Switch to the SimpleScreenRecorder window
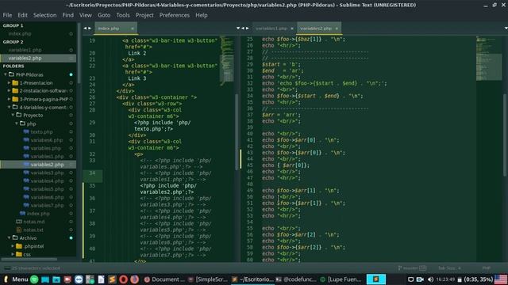508x285 pixels. pos(209,279)
